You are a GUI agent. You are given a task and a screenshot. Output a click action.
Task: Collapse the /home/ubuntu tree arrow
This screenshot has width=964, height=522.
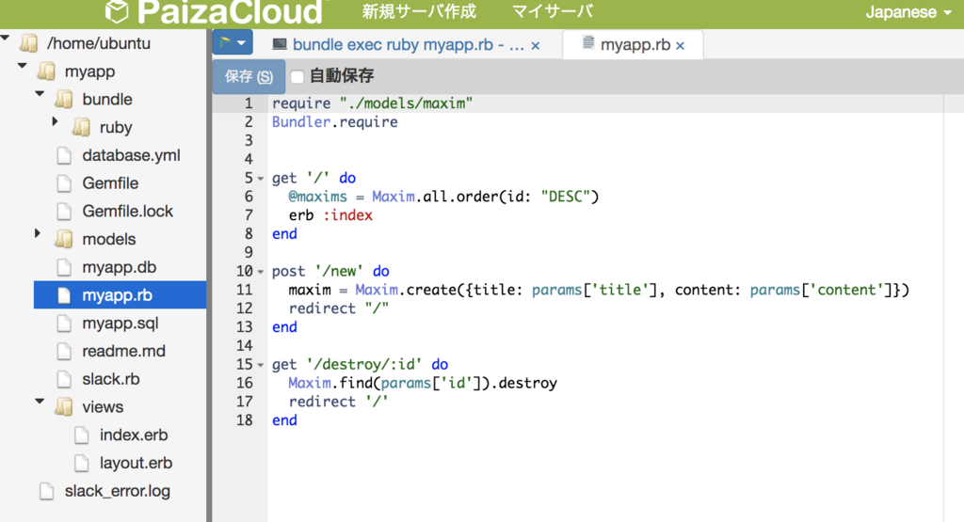coord(6,39)
